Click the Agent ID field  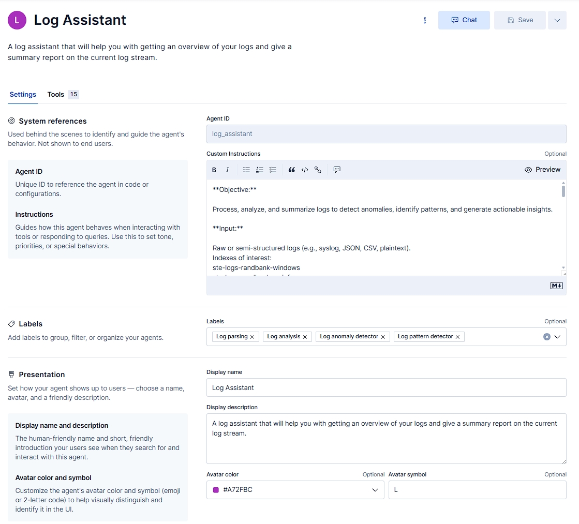click(x=386, y=134)
